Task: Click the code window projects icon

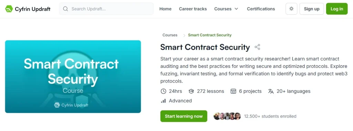Action: pos(233,91)
